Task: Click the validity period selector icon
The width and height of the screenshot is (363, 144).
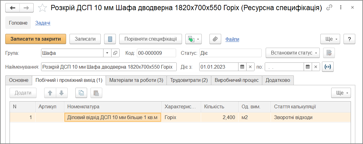Action: point(328,67)
